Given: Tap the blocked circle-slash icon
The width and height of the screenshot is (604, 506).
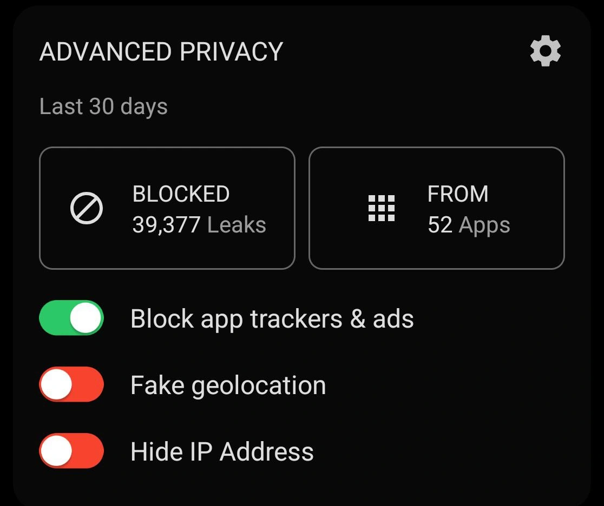Looking at the screenshot, I should tap(87, 209).
